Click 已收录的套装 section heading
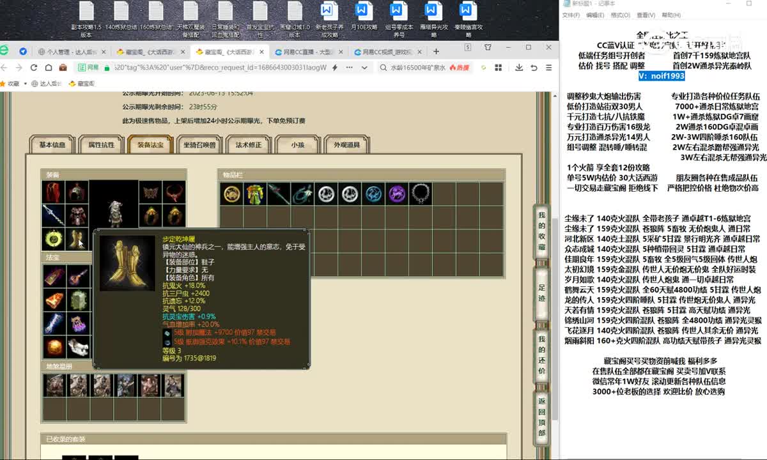Viewport: 767px width, 460px height. point(66,439)
